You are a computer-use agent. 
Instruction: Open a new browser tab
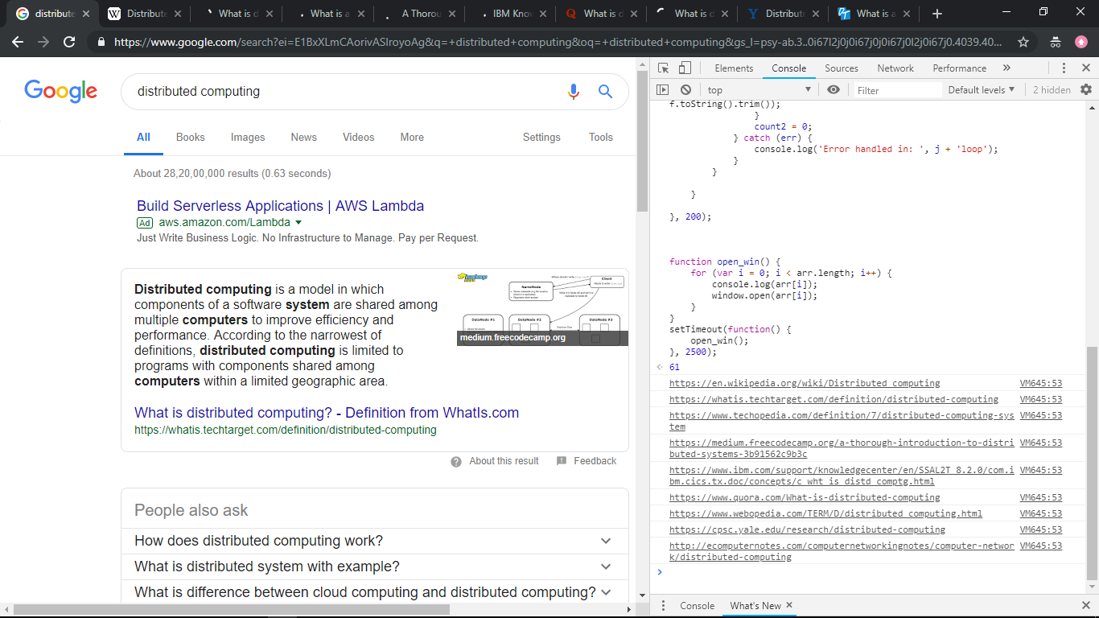tap(936, 14)
